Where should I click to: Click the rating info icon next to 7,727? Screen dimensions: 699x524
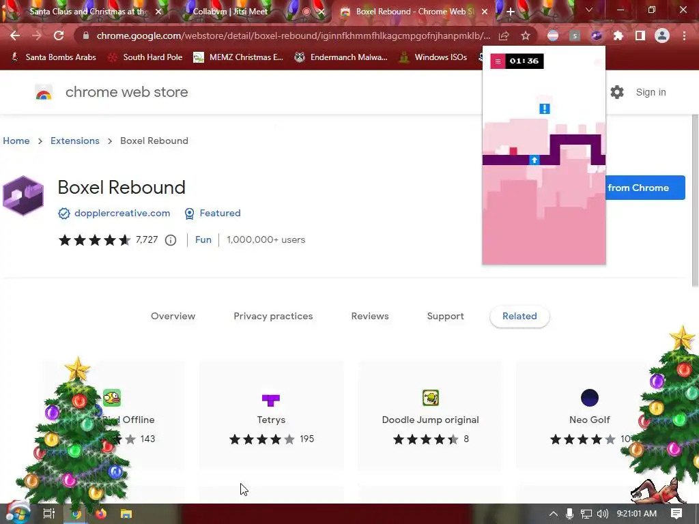(x=170, y=240)
